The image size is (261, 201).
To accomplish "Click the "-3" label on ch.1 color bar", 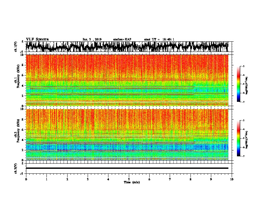I will point(243,66).
